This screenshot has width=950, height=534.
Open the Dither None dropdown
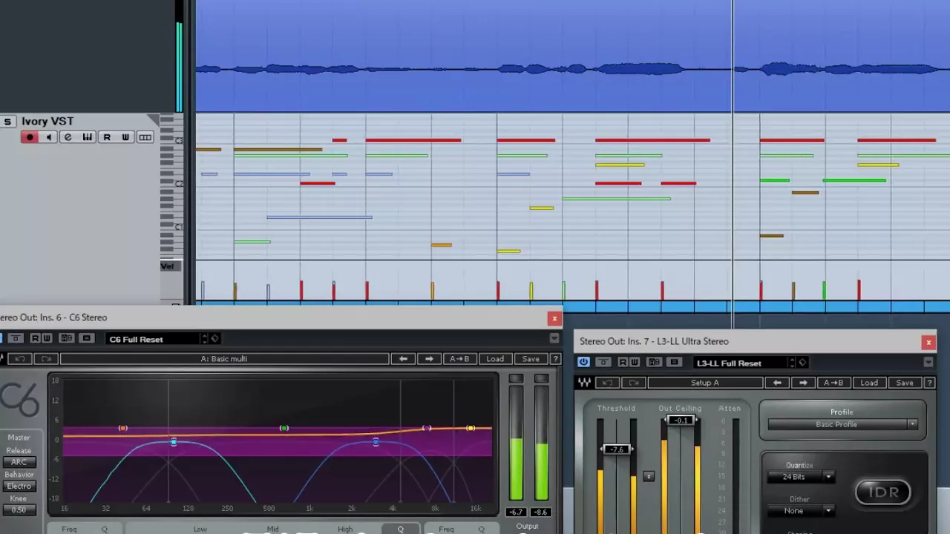(800, 510)
